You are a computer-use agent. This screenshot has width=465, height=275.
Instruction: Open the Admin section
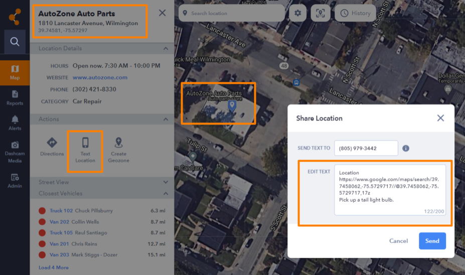click(15, 181)
